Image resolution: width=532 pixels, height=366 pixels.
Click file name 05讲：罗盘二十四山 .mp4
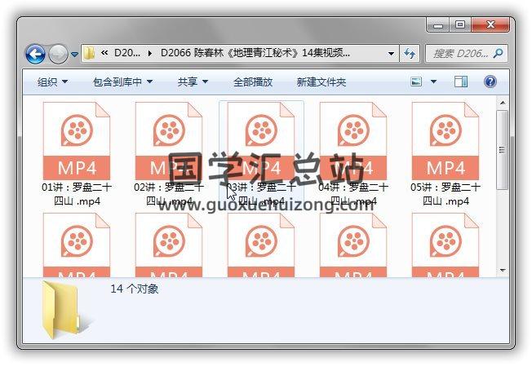tap(446, 194)
